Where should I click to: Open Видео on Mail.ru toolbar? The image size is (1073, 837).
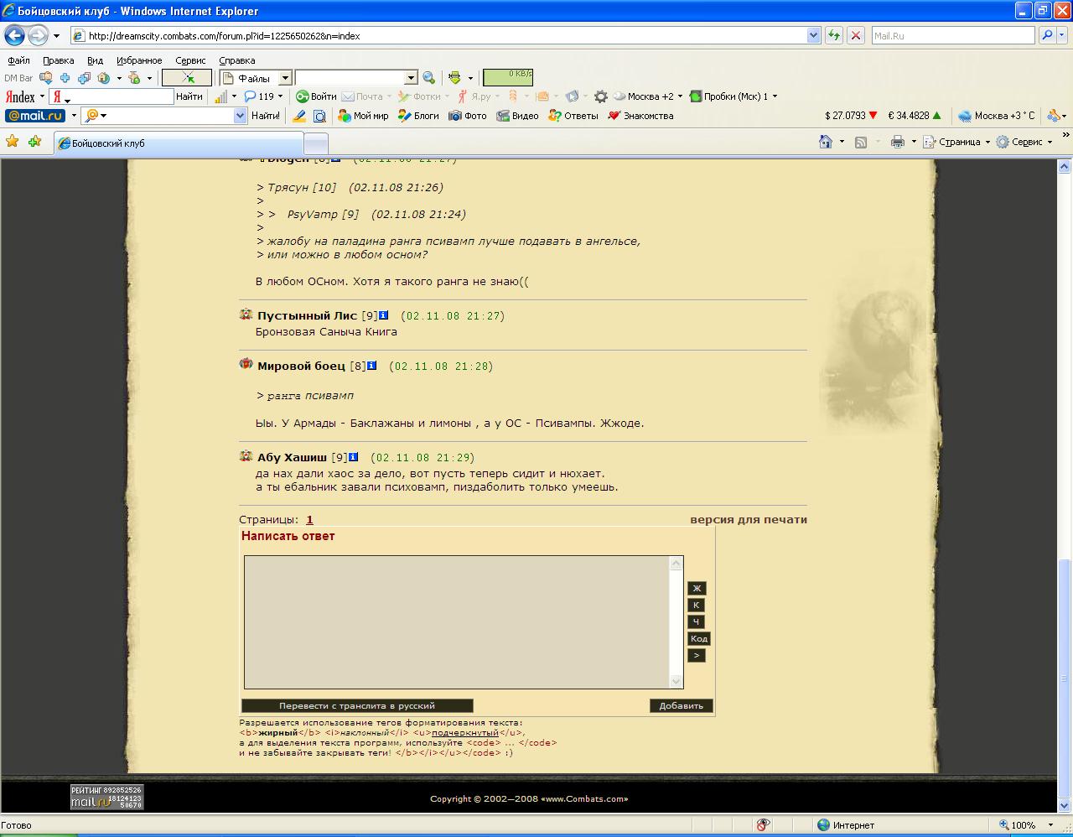[x=517, y=116]
